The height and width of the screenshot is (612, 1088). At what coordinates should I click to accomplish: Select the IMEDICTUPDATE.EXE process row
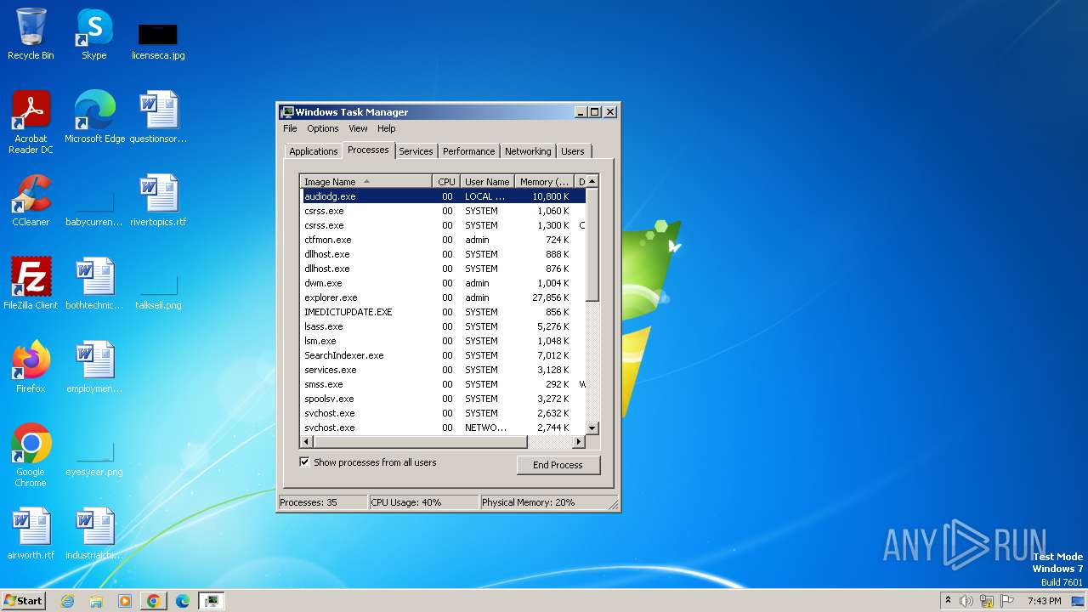443,312
